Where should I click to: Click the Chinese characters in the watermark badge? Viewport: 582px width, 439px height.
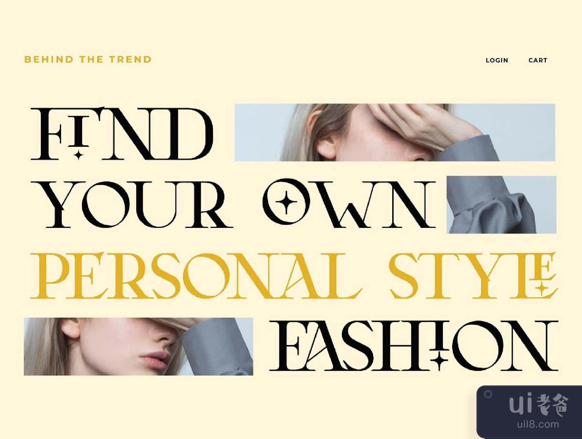tap(553, 405)
